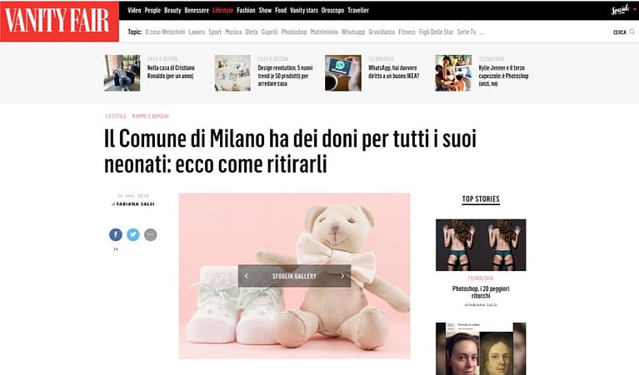Open the WhatsApp IKEA voucher article
This screenshot has height=375, width=639.
[x=393, y=72]
